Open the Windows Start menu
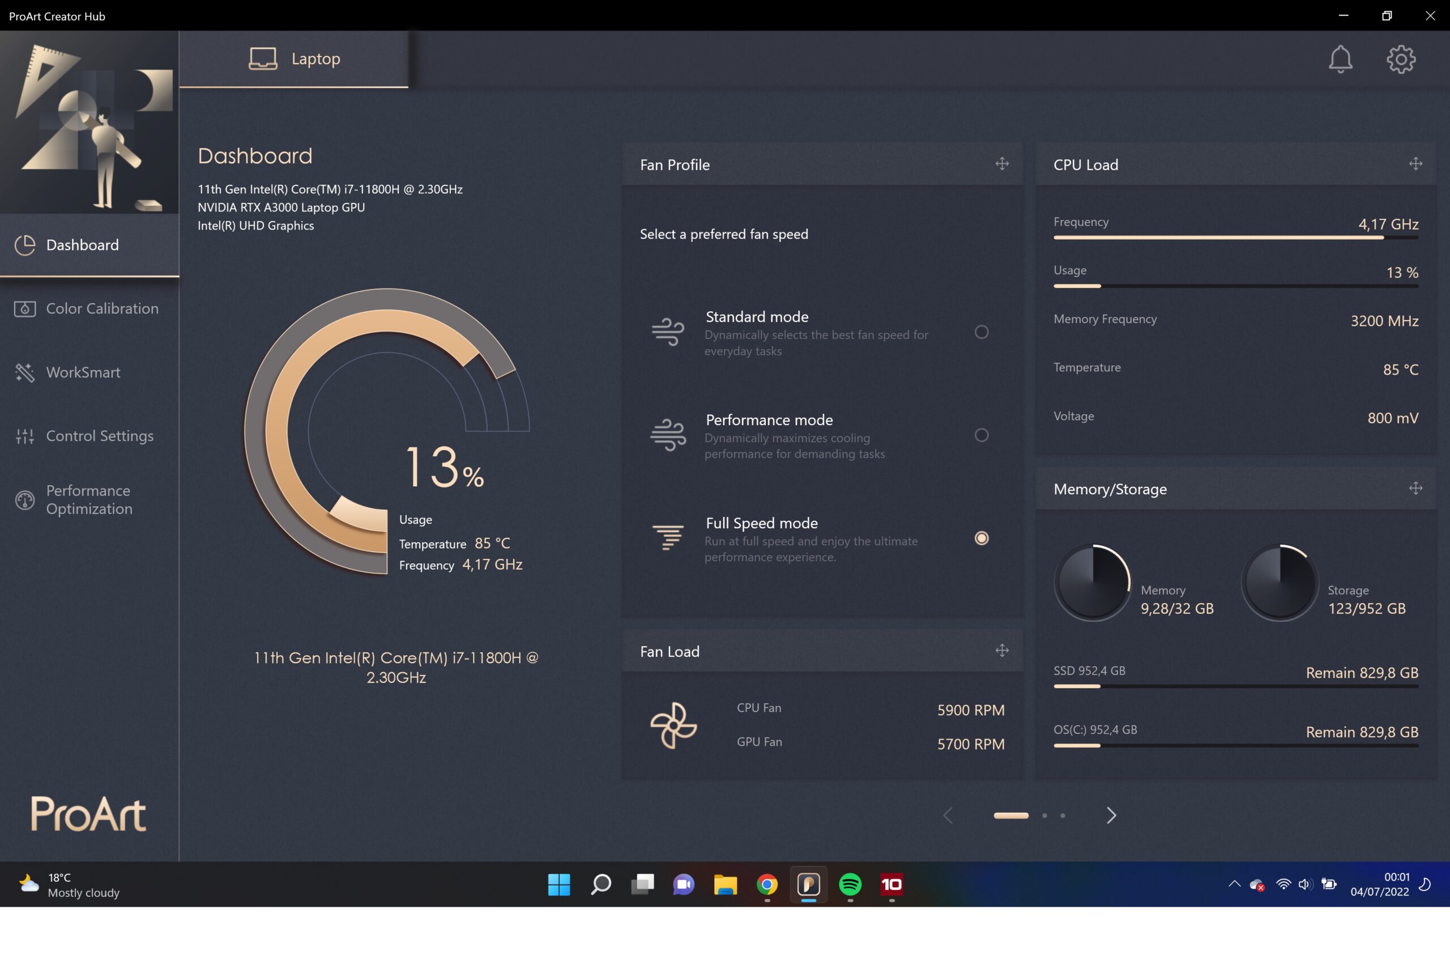This screenshot has width=1450, height=972. coord(558,885)
